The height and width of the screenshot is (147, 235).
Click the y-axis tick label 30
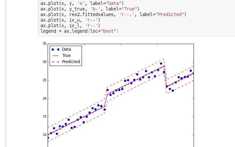(x=44, y=62)
